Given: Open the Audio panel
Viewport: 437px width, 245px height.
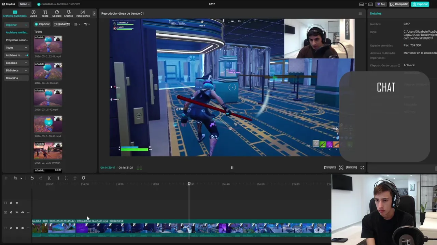Looking at the screenshot, I should coord(33,14).
